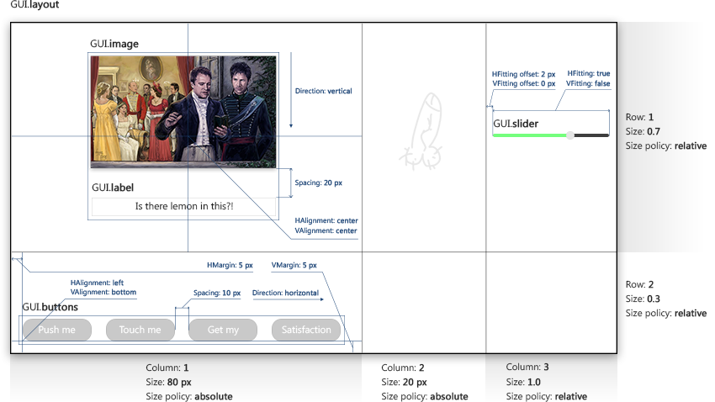Image resolution: width=715 pixels, height=402 pixels.
Task: Click the 'Row: 2' label
Action: pos(639,284)
